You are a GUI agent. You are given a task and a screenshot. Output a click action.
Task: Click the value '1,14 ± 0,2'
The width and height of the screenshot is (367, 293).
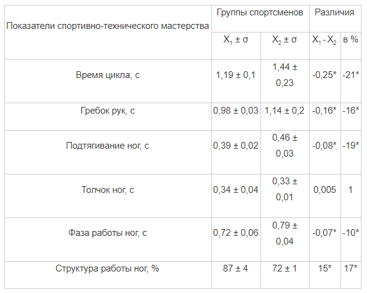(284, 111)
